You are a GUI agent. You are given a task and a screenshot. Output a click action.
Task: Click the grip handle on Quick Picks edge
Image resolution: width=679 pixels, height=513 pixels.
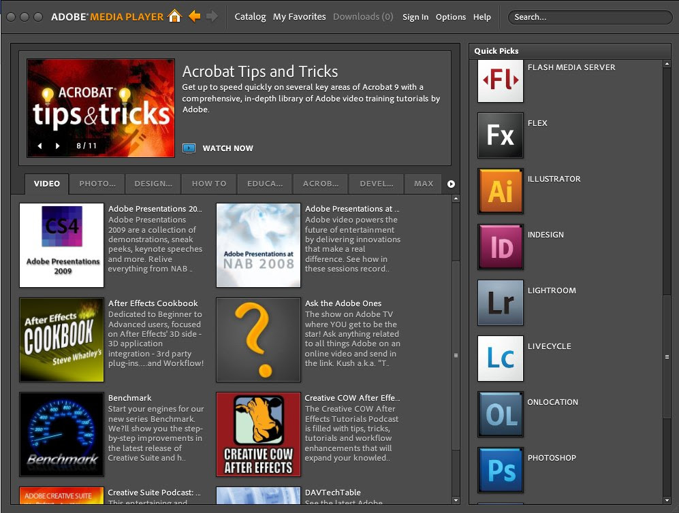[667, 357]
